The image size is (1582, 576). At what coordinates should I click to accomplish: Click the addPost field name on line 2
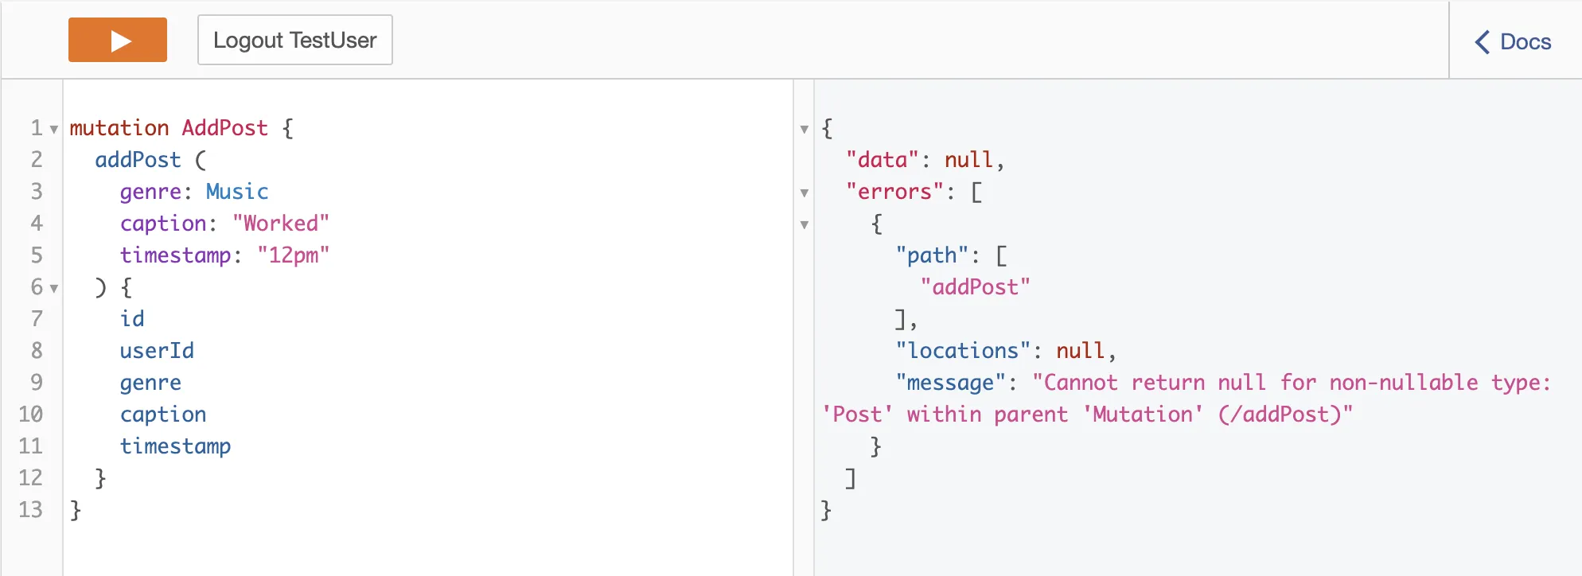point(138,160)
